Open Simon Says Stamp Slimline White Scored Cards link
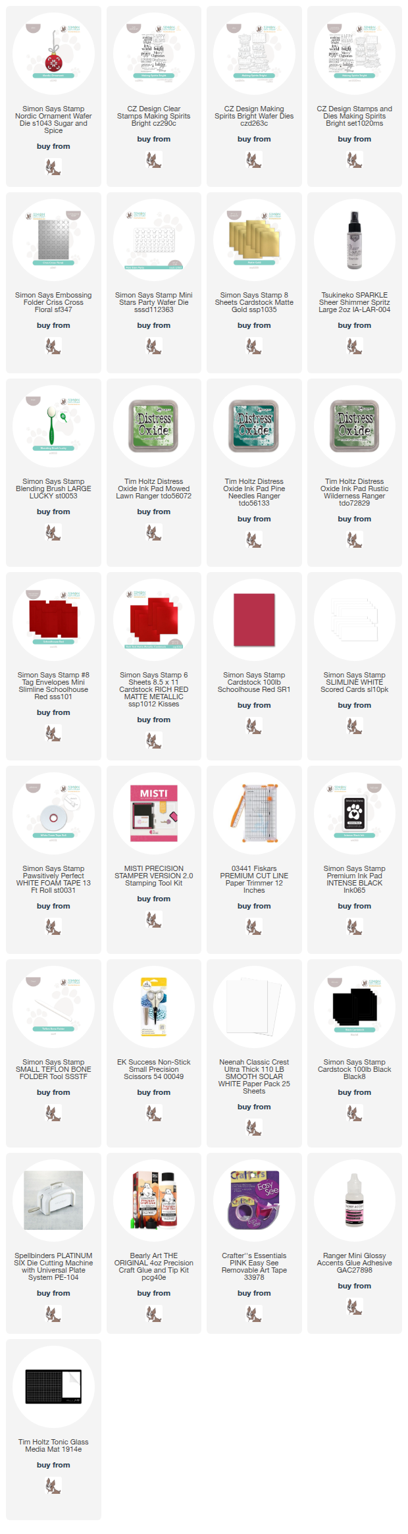Screen dimensions: 408x1534 pos(354,682)
